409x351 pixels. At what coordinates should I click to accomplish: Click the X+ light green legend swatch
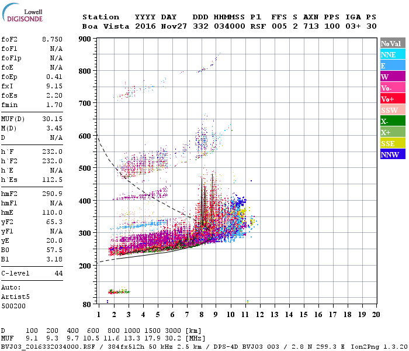pyautogui.click(x=393, y=132)
